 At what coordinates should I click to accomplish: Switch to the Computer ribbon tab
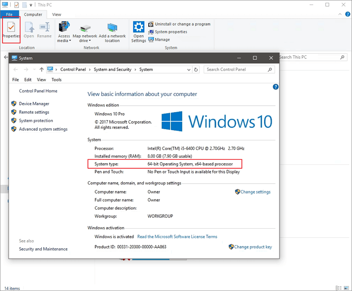point(33,15)
